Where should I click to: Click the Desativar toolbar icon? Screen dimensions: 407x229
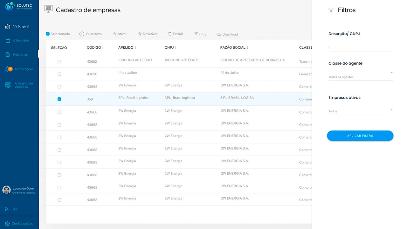pos(140,34)
